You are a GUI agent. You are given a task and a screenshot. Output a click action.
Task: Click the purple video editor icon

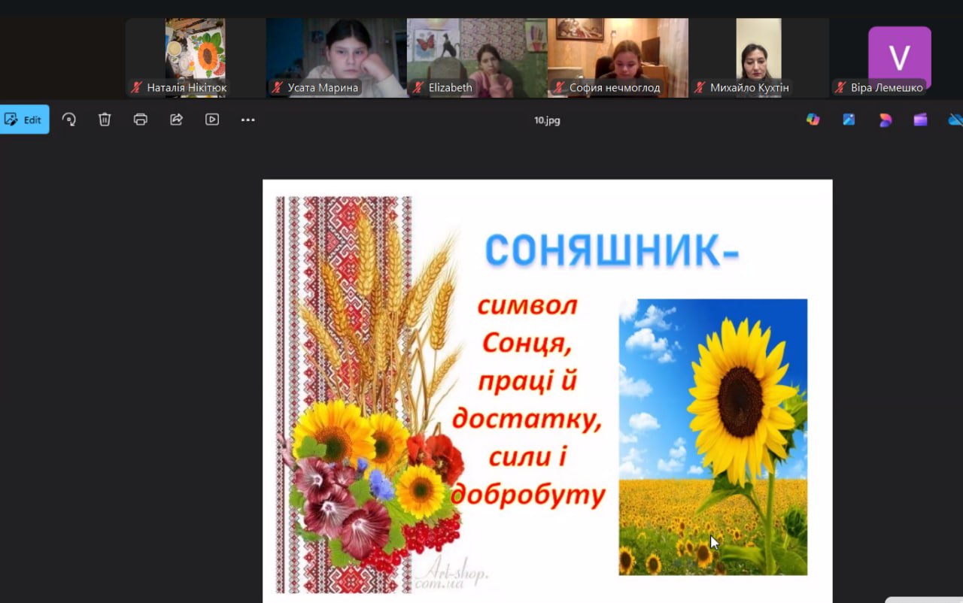click(x=920, y=120)
